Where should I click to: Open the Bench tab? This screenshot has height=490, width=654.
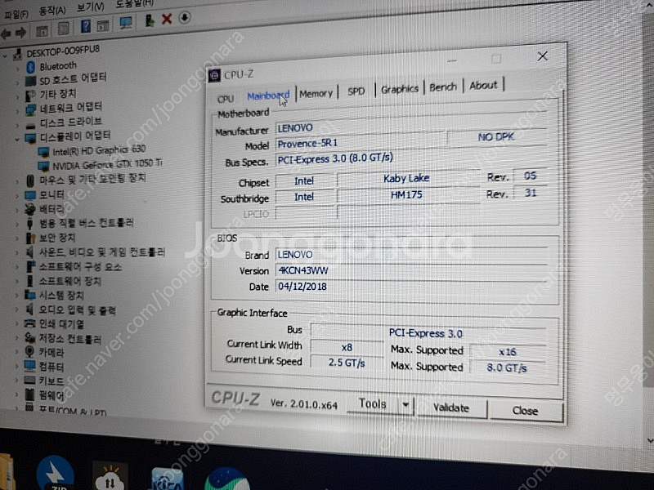442,87
